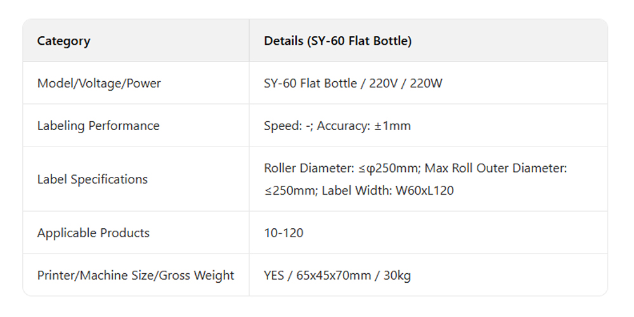Click the ≤250mm value before Label Width
This screenshot has width=634, height=317.
290,190
